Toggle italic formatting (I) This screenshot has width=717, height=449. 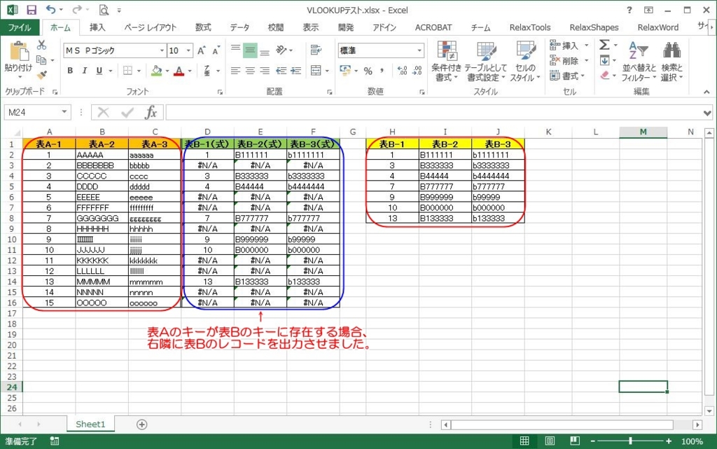pos(85,71)
